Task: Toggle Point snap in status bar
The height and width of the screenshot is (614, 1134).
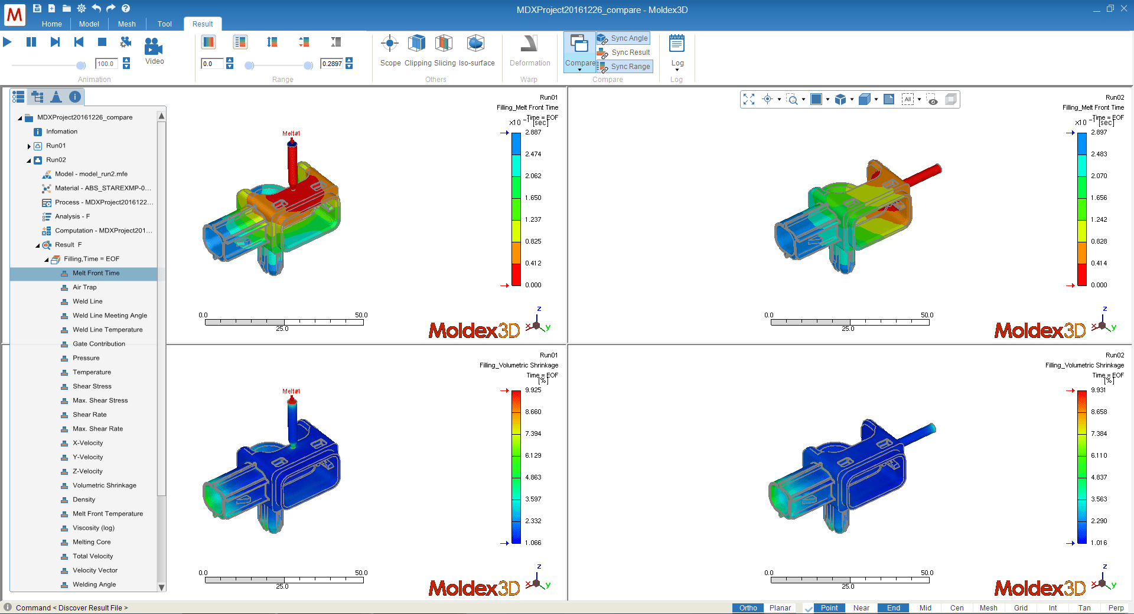Action: click(829, 608)
